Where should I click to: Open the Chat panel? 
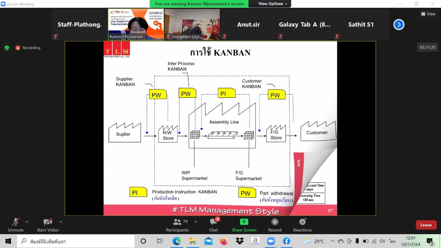(214, 225)
